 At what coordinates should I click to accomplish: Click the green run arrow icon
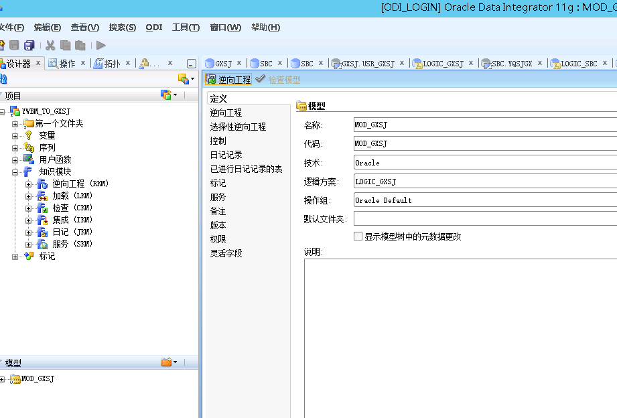[101, 44]
